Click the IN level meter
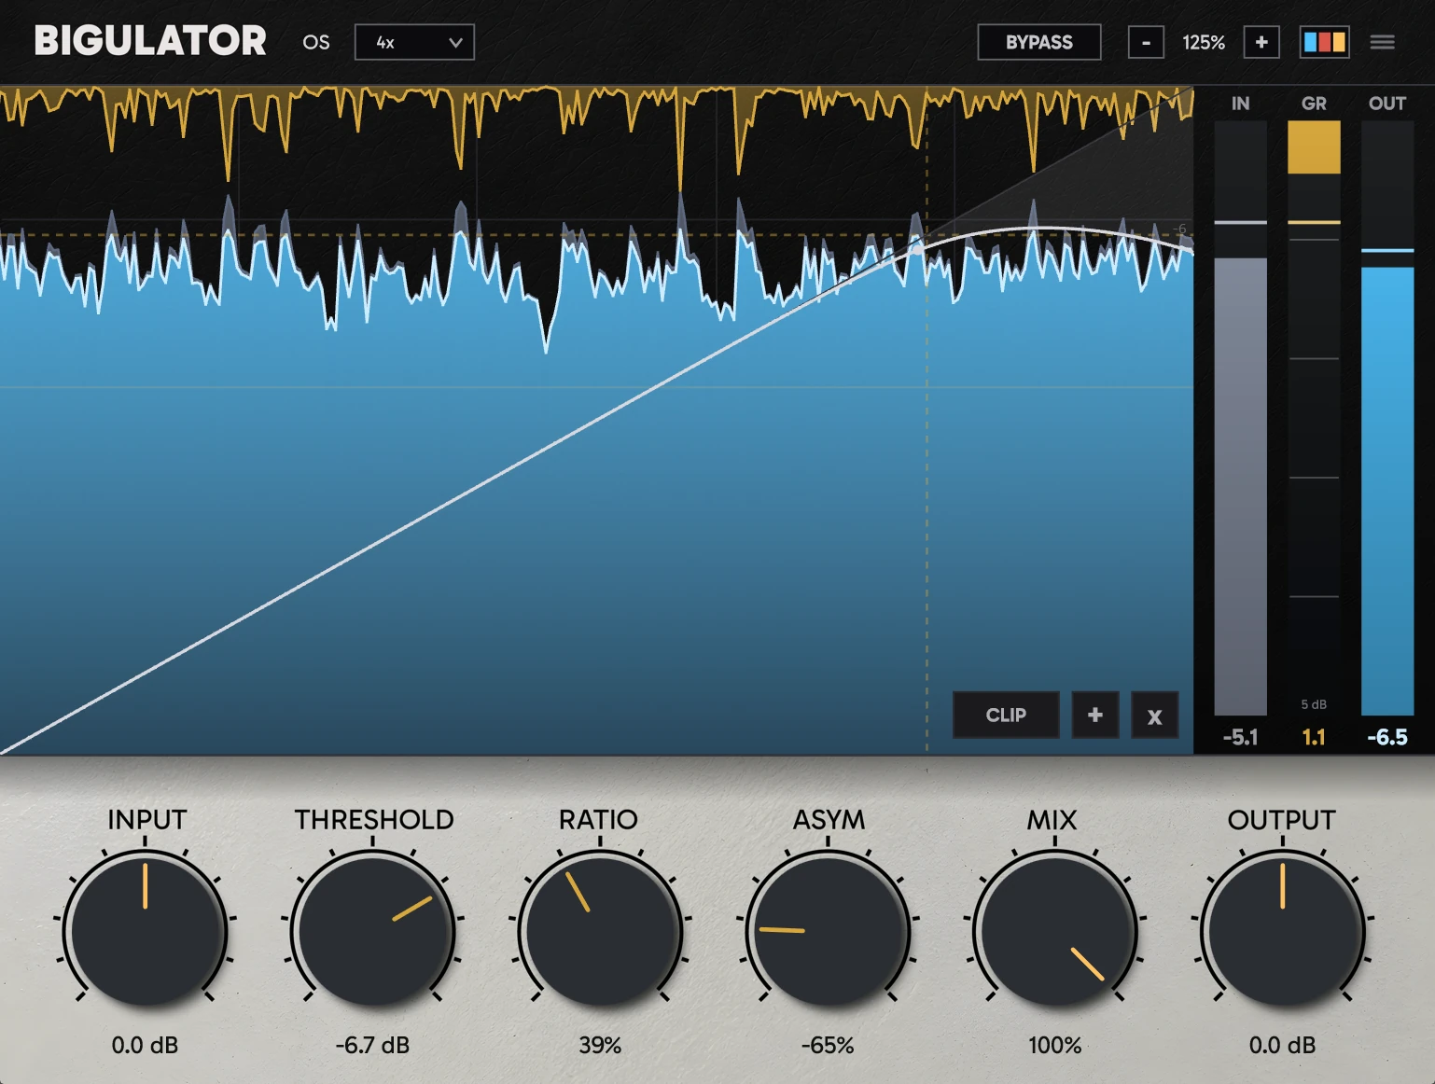This screenshot has width=1435, height=1084. coord(1240,418)
